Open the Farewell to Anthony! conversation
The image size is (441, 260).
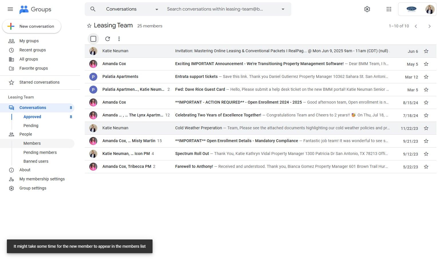pos(194,167)
